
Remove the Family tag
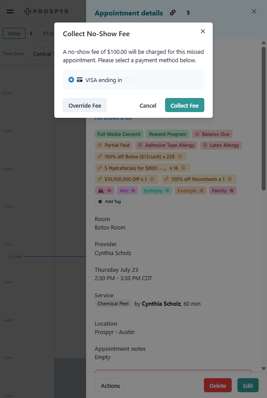[231, 191]
